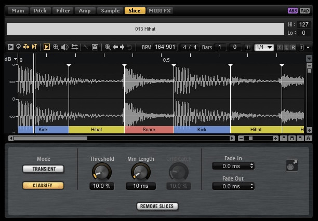This screenshot has height=221, width=318.
Task: Click the double-arrow snap icon in toolbar
Action: coord(75,47)
